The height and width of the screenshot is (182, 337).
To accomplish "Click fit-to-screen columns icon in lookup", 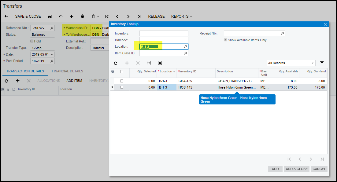I will [x=149, y=63].
